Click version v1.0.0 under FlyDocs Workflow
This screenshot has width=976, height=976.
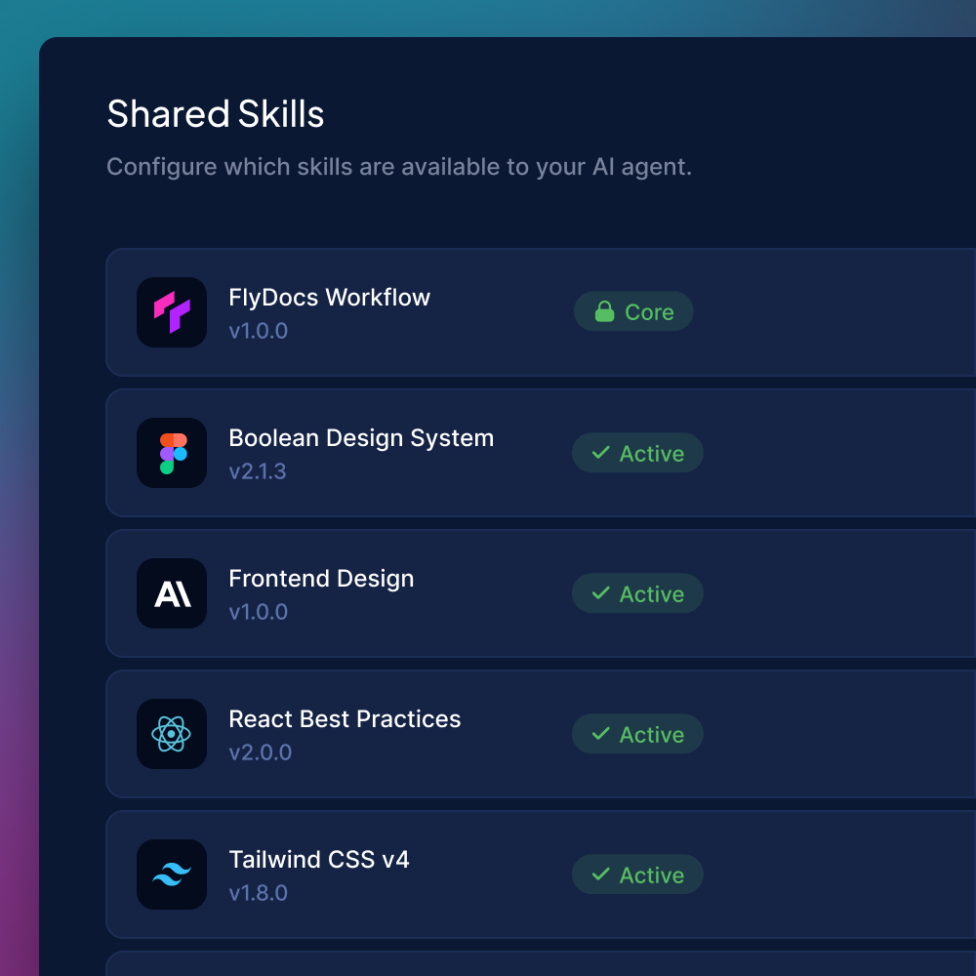click(x=259, y=331)
